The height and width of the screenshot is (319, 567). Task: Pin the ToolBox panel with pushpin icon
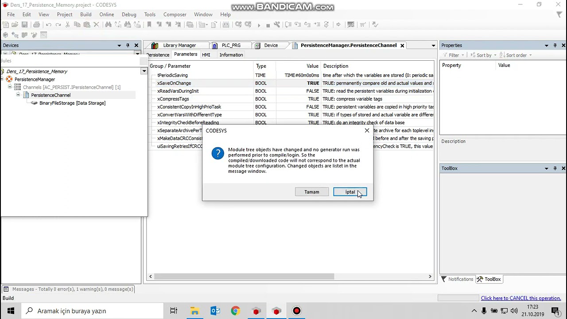pos(555,168)
